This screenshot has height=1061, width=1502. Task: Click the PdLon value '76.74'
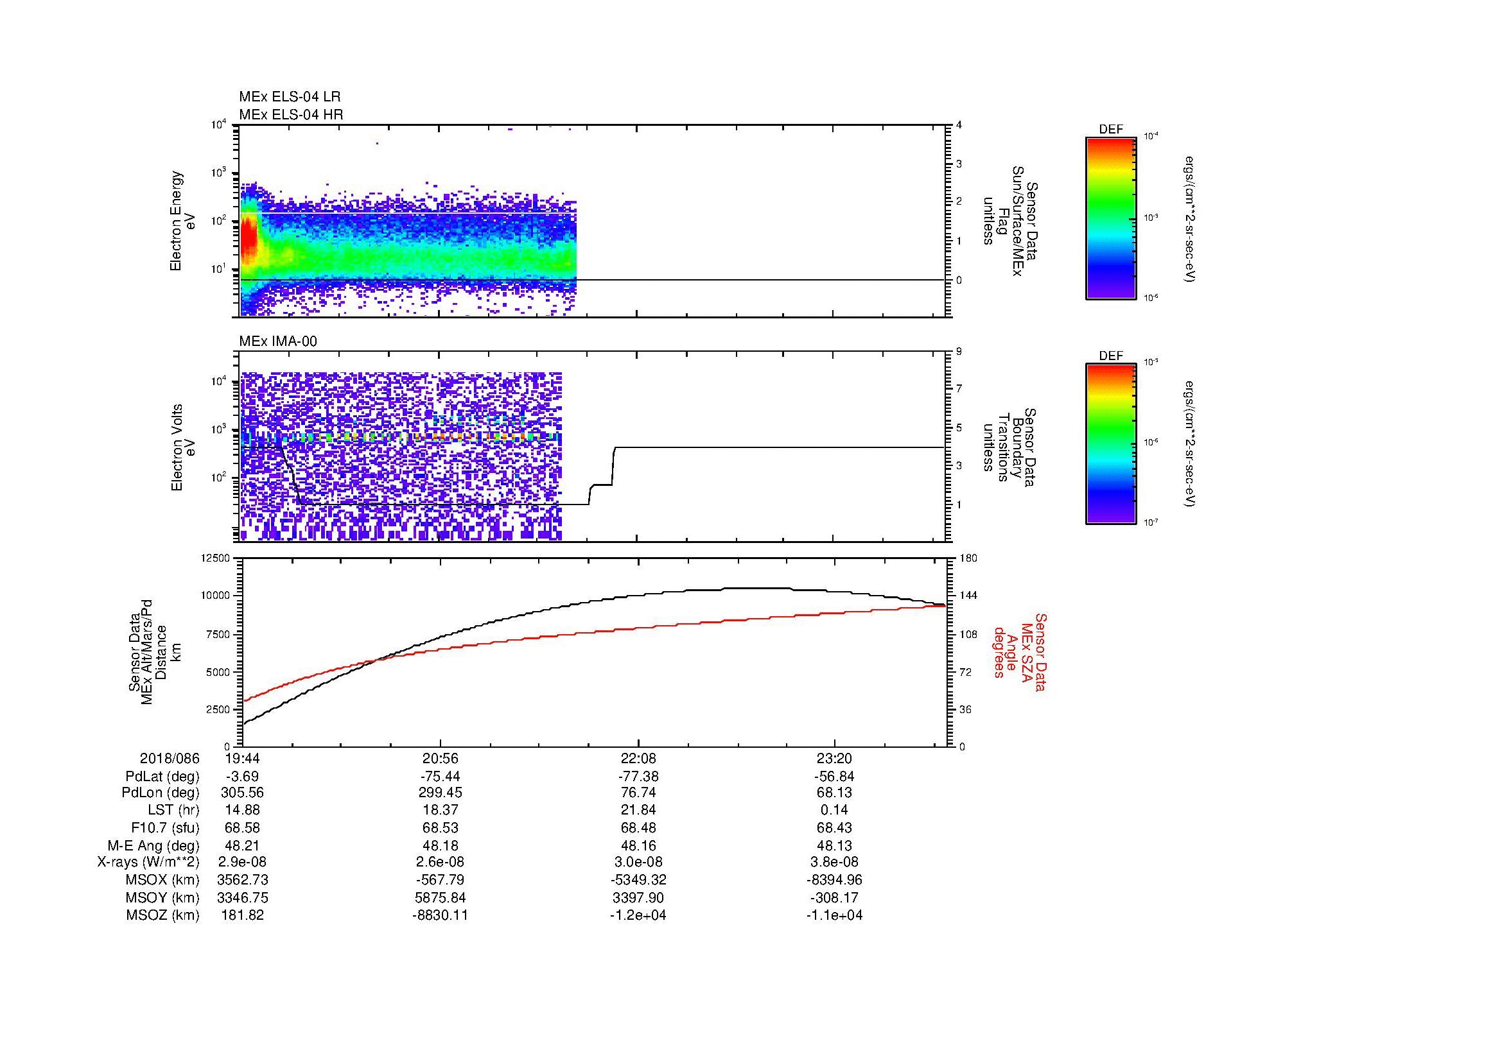[638, 793]
